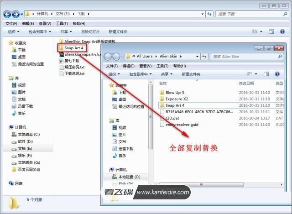Refresh the Alien Skin window address bar
Viewport: 292px width, 214px height.
(204, 57)
